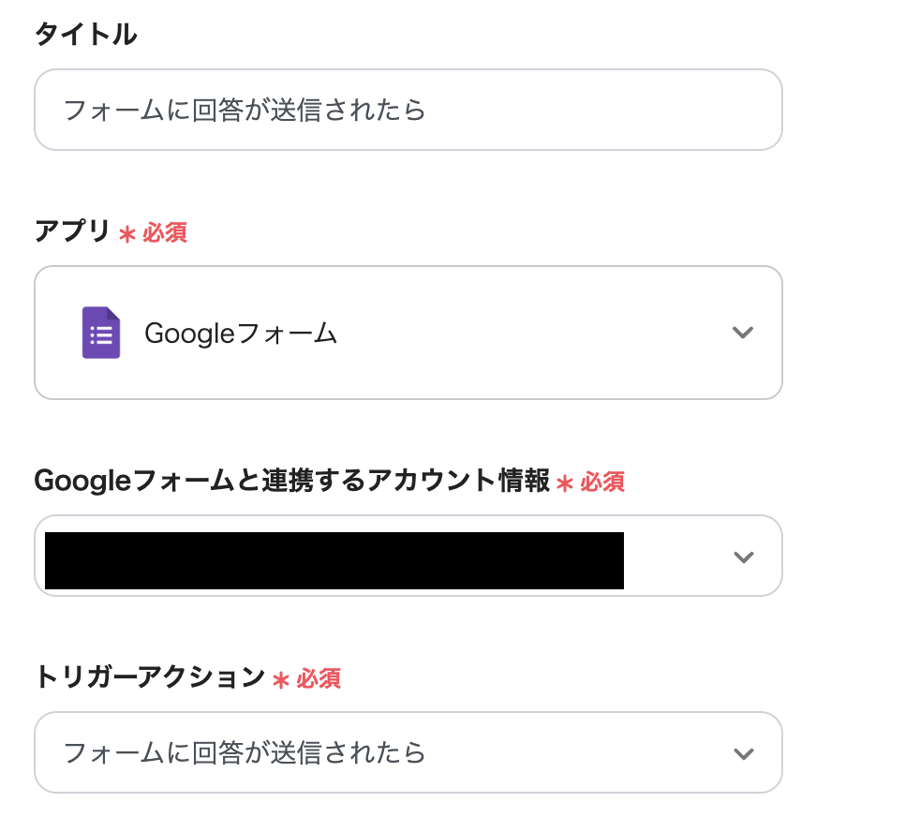Click the red asterisk next to トリガーアクション
Screen dimensions: 920x832
280,679
